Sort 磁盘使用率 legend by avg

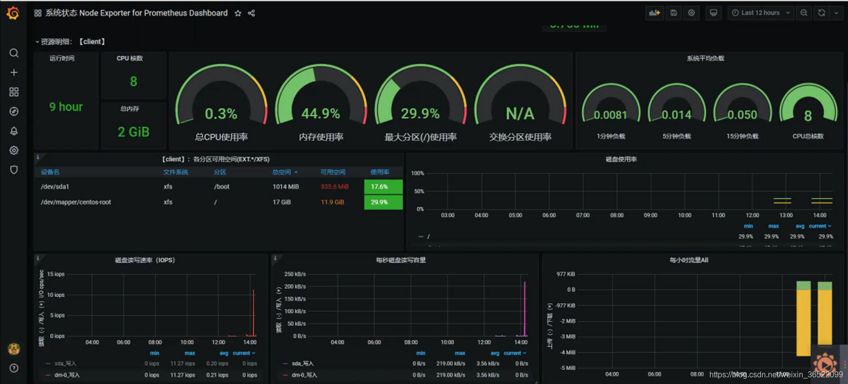(x=800, y=226)
